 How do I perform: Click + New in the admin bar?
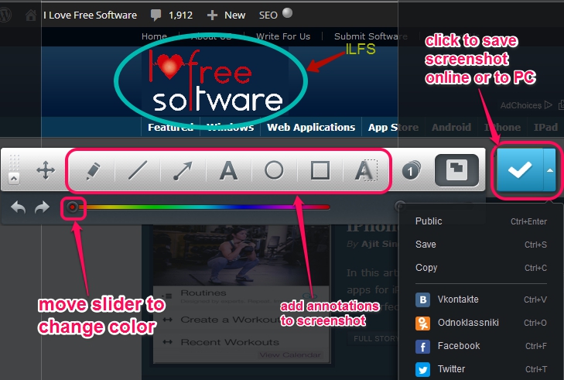click(x=226, y=15)
